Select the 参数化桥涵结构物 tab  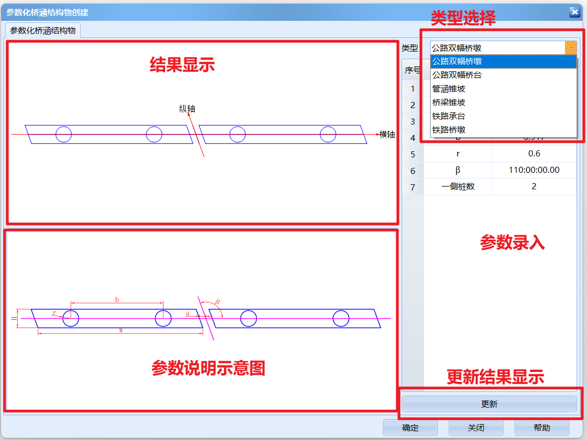(x=43, y=30)
